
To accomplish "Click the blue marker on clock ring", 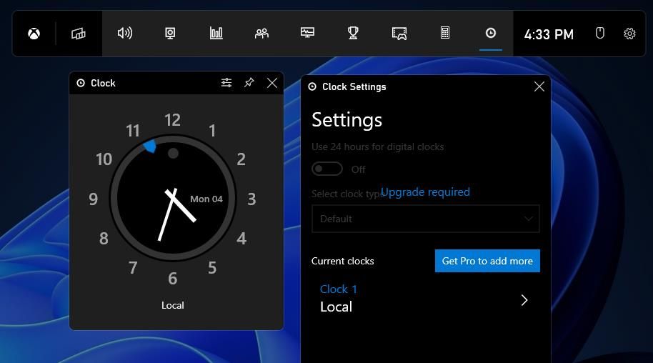I will (149, 146).
